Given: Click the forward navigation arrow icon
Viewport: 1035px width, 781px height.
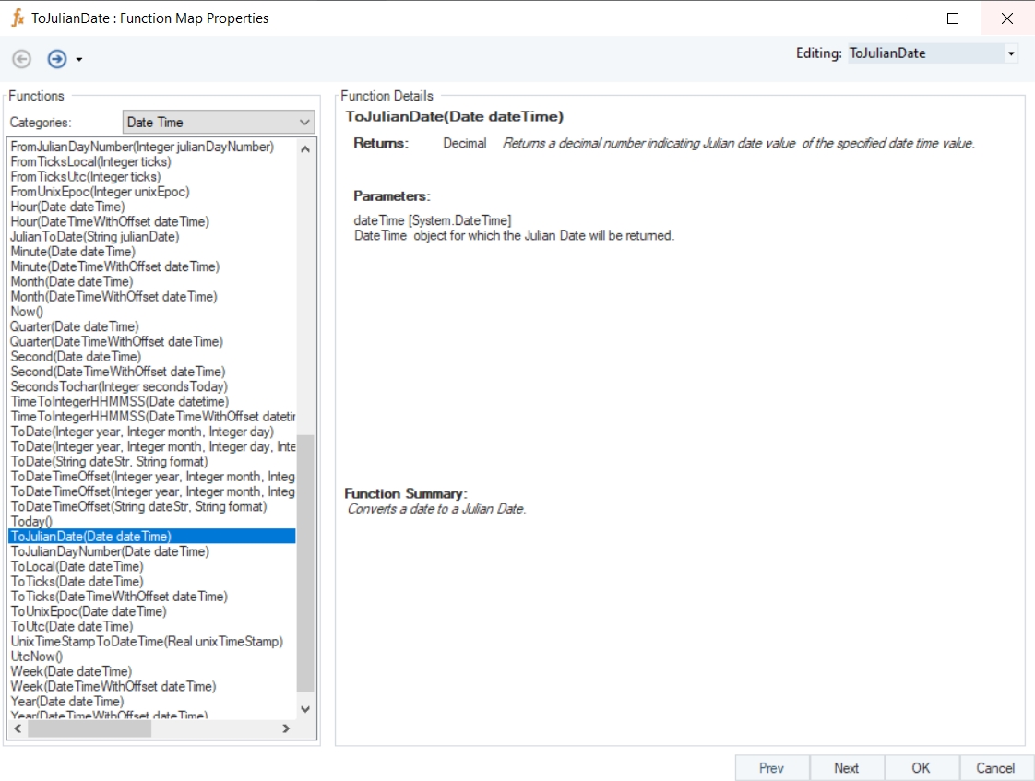Looking at the screenshot, I should [x=57, y=59].
